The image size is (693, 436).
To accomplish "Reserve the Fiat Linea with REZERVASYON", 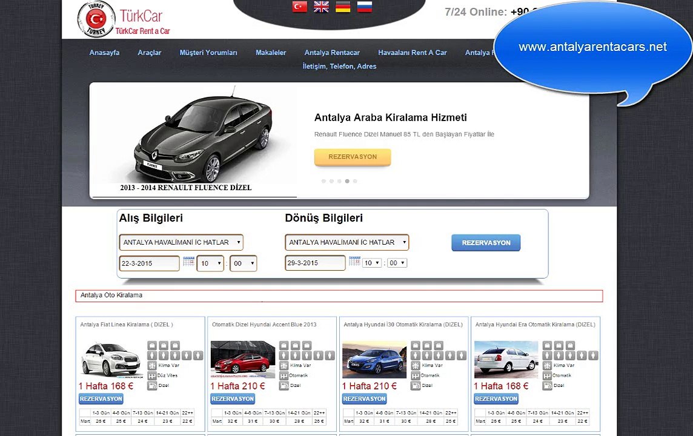I will click(101, 399).
